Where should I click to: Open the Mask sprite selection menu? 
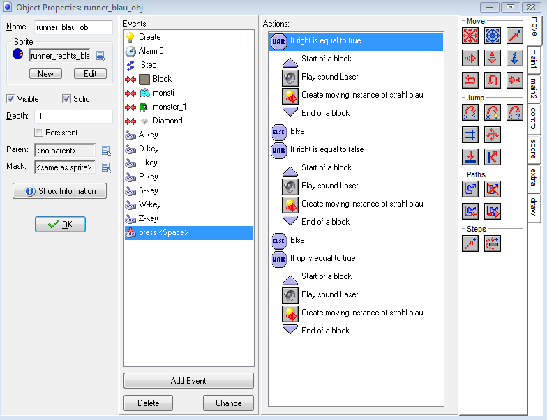click(106, 167)
